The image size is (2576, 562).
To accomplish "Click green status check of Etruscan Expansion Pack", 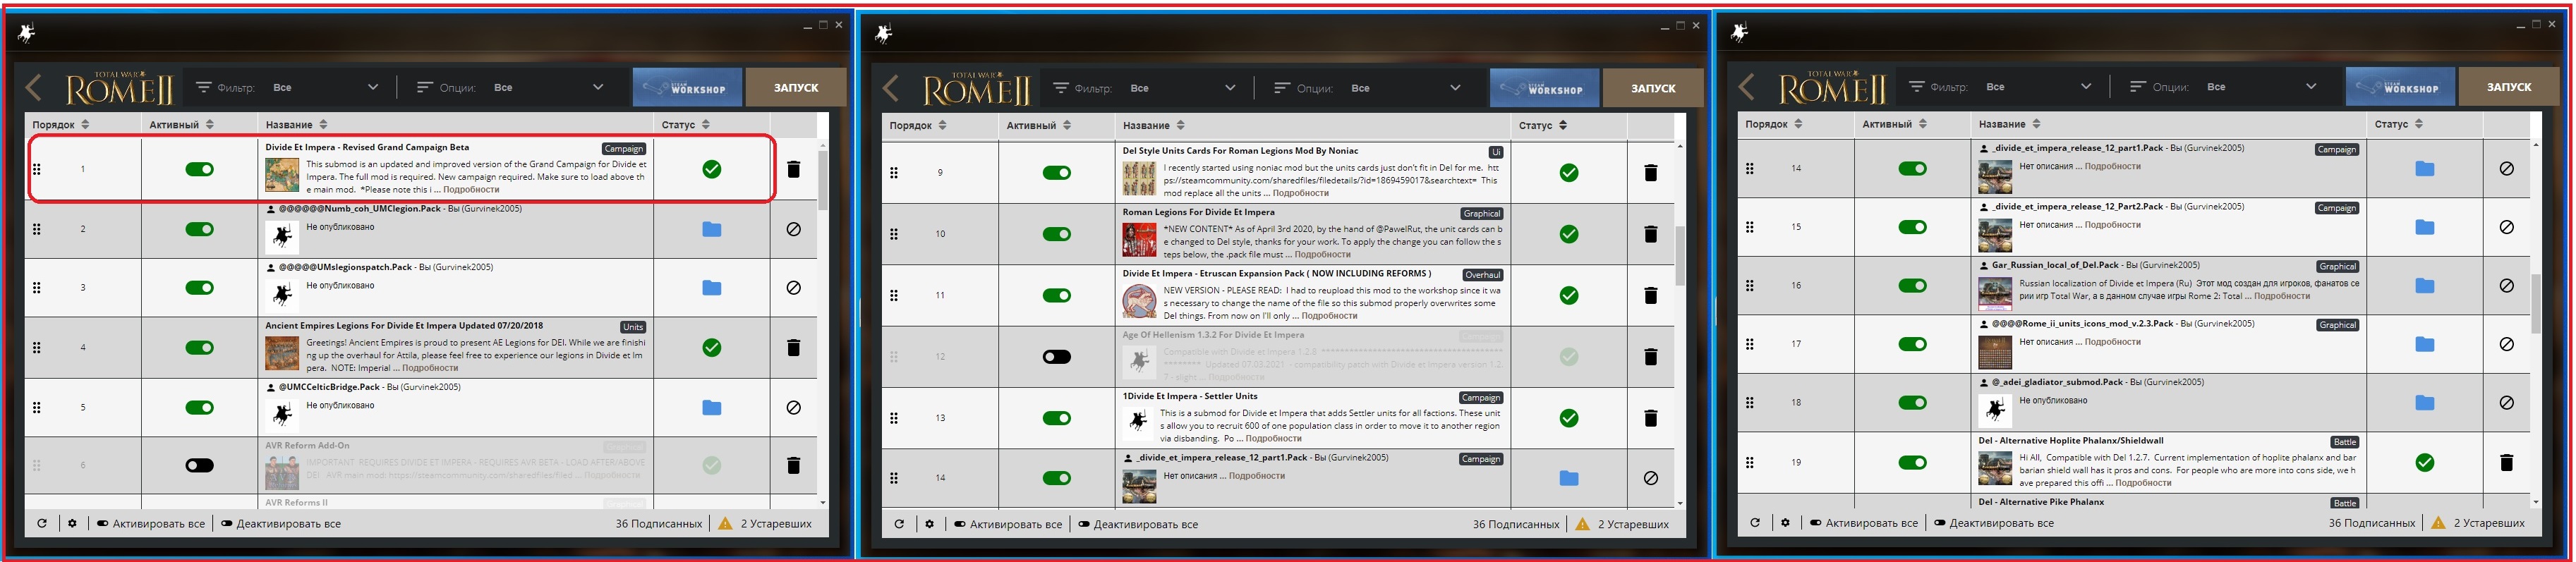I will [x=1568, y=296].
